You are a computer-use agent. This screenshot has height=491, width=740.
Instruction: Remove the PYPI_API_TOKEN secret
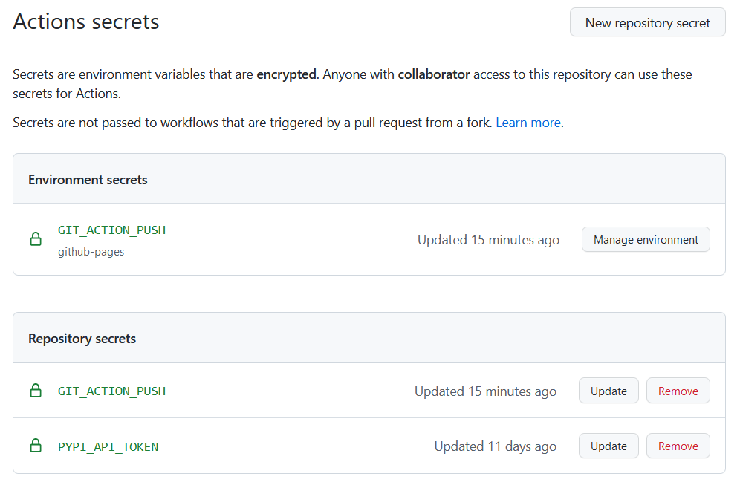(x=678, y=446)
